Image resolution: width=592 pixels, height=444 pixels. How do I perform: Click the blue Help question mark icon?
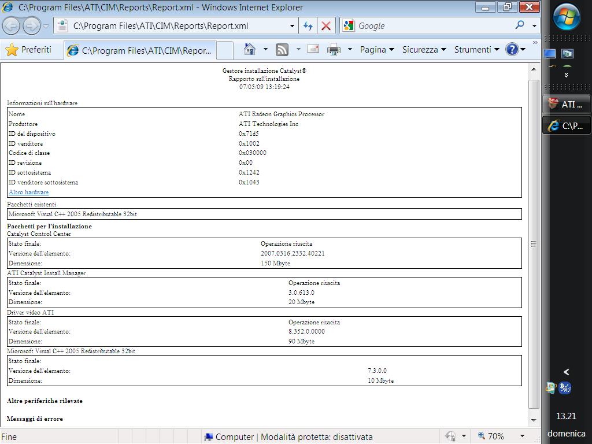[512, 50]
